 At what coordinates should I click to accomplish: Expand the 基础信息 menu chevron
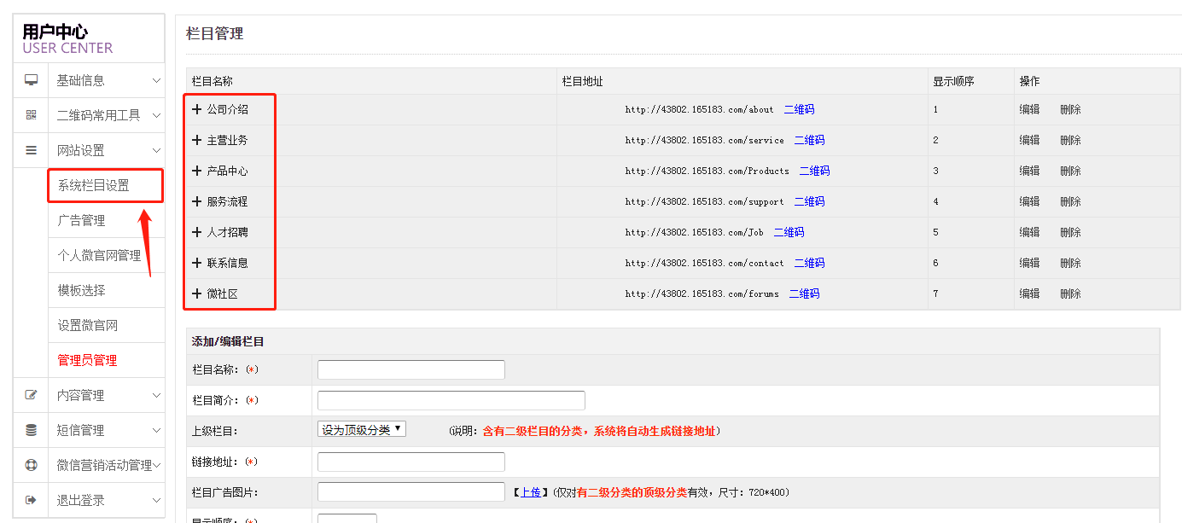click(x=156, y=80)
